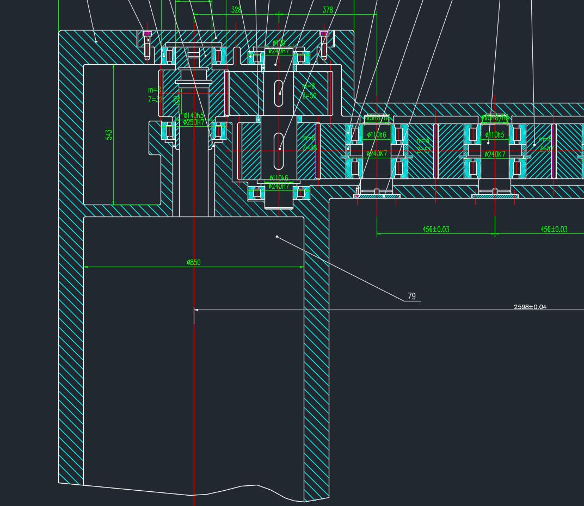Select the ø250H7 bore fit annotation
This screenshot has height=506, width=584.
coord(194,122)
